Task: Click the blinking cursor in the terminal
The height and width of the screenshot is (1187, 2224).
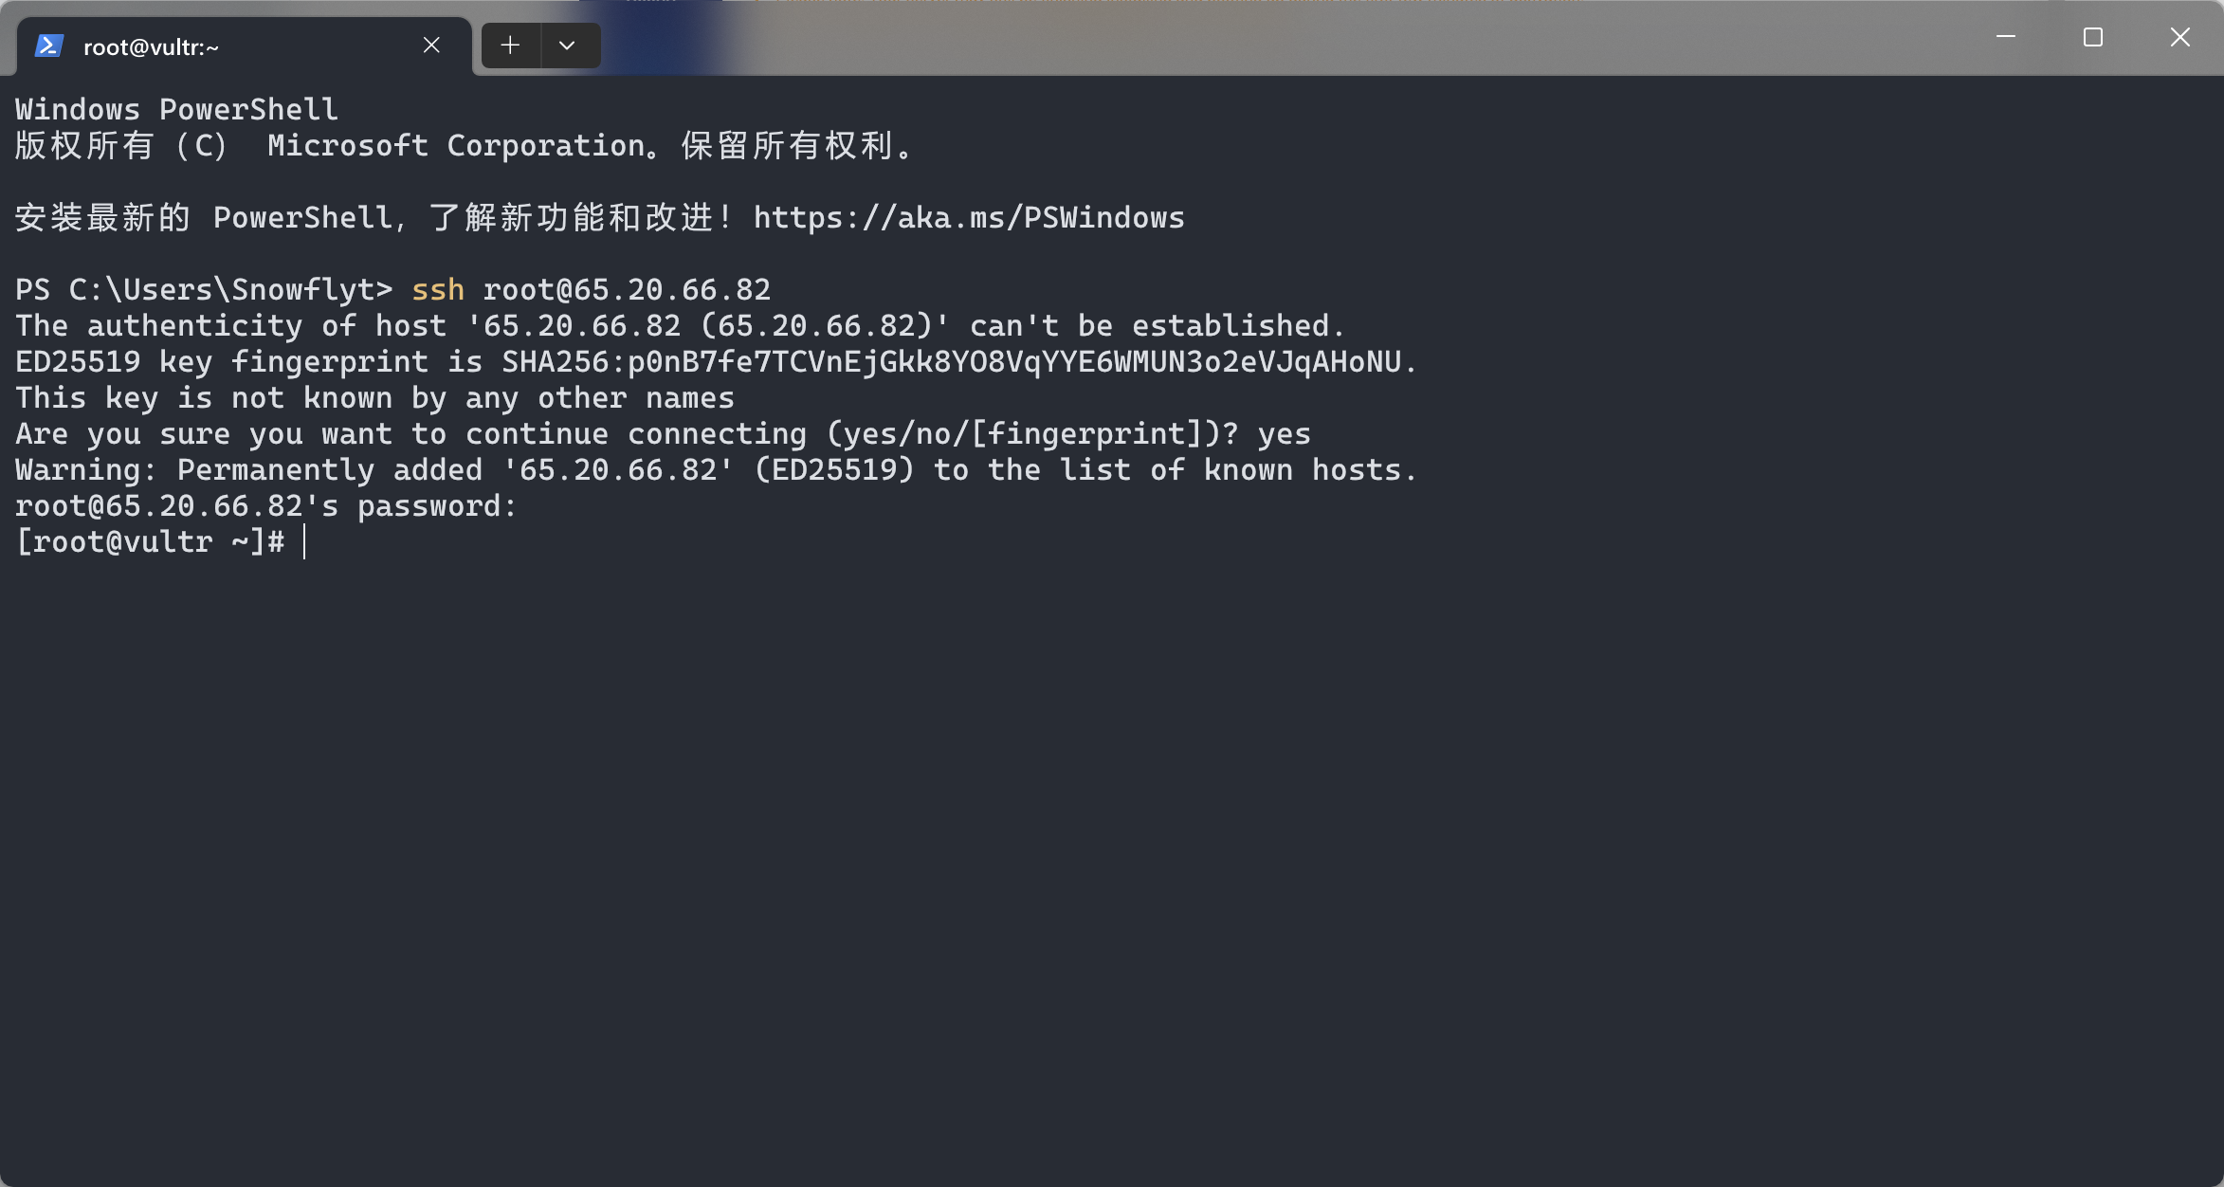Action: tap(304, 540)
